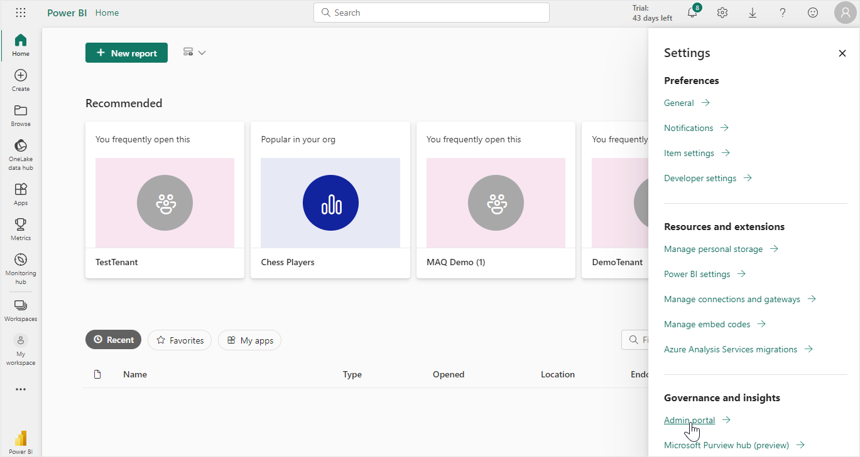Click the Search input field
The image size is (860, 457).
(431, 13)
